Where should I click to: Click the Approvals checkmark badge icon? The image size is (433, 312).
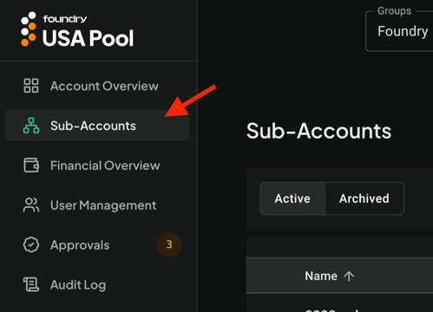pyautogui.click(x=31, y=244)
